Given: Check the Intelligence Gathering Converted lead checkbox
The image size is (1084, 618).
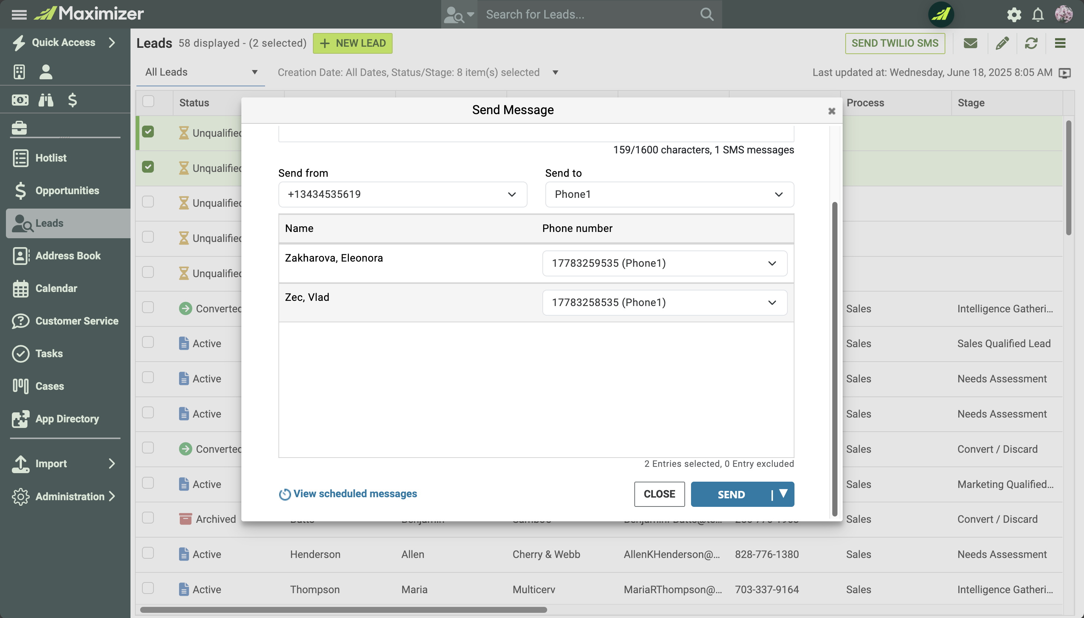Looking at the screenshot, I should [148, 307].
